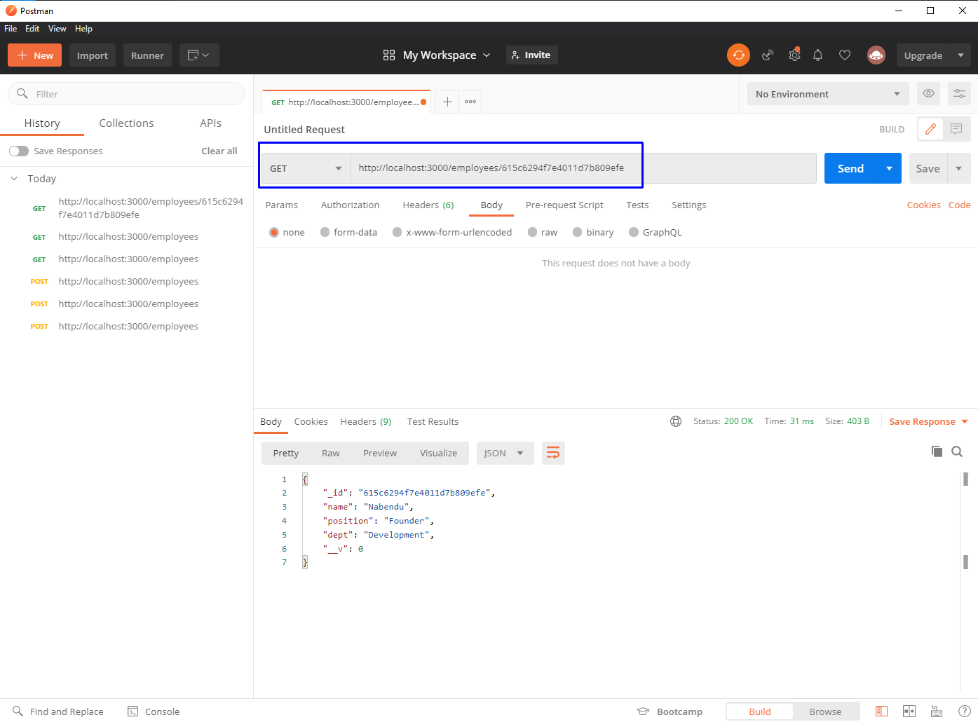Click the Runner button
This screenshot has height=722, width=978.
click(x=147, y=55)
